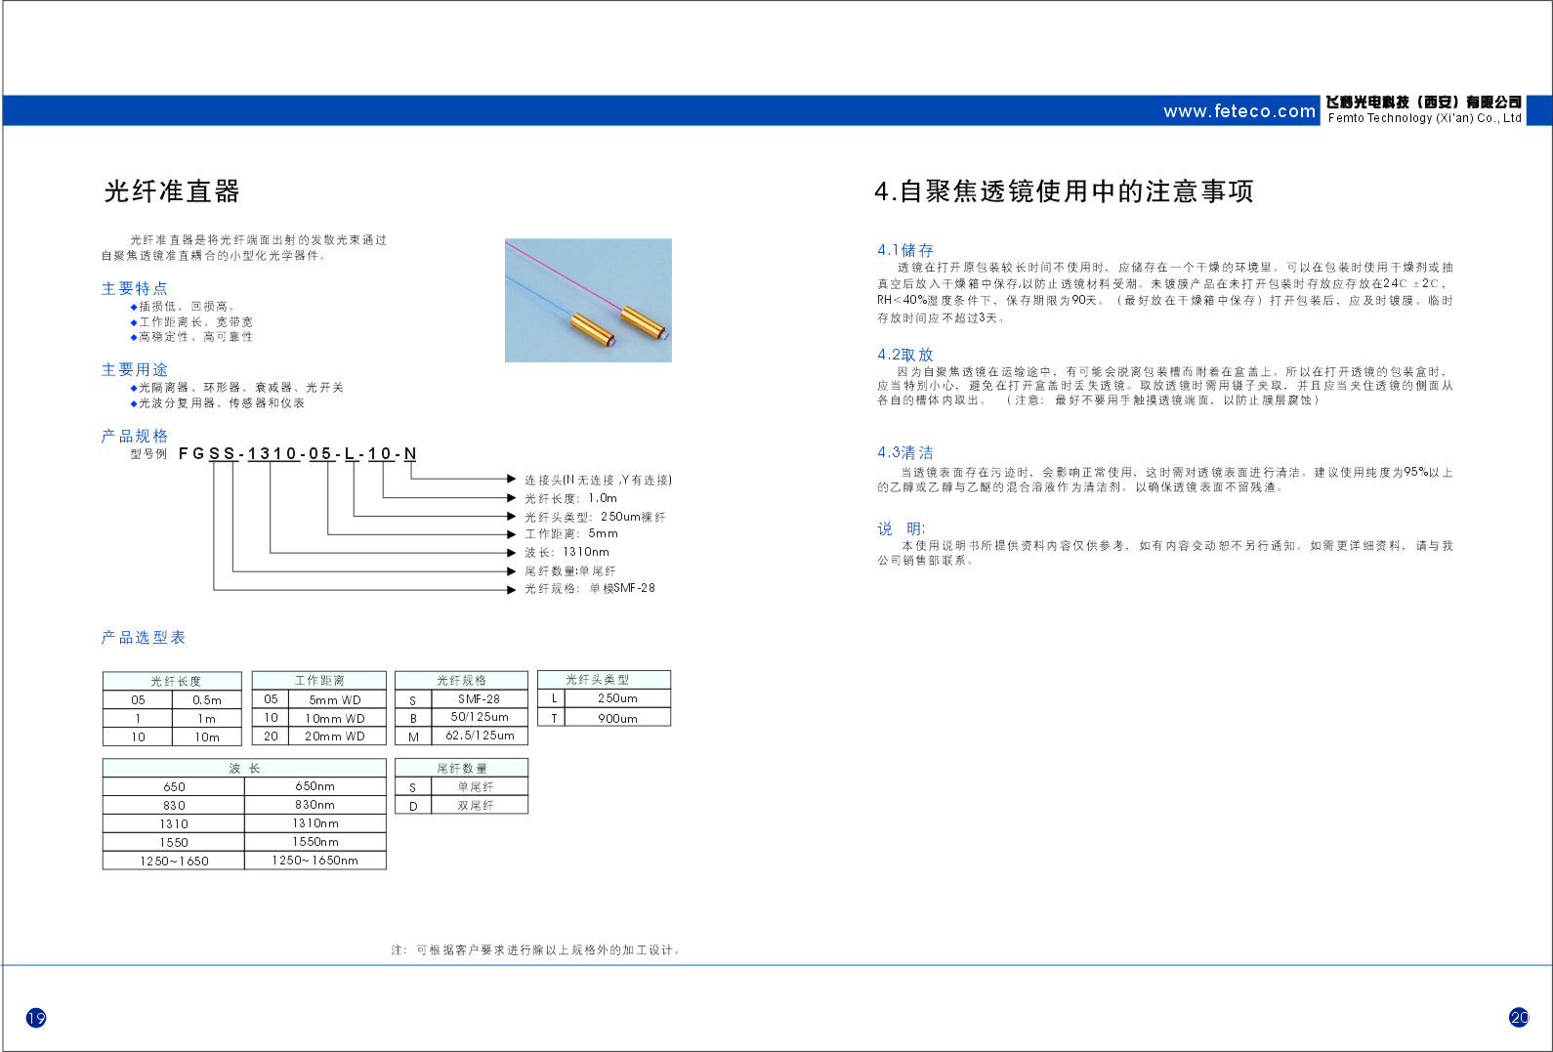Screen dimensions: 1553x1052
Task: Click the fiber collimator product photo
Action: click(588, 300)
